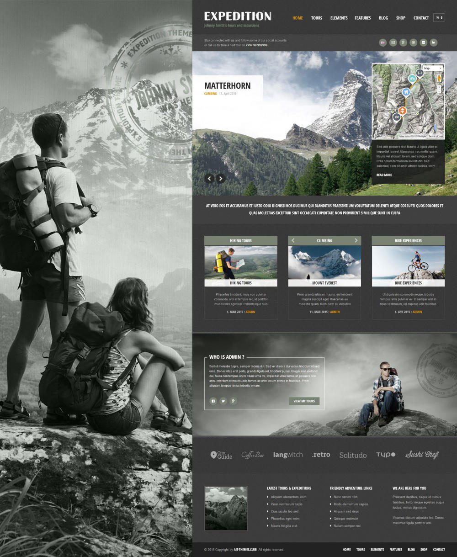Click Admin link under Hiking Tours card
The width and height of the screenshot is (457, 557).
click(250, 312)
